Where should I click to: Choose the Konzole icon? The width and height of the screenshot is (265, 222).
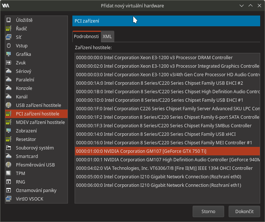(9, 88)
